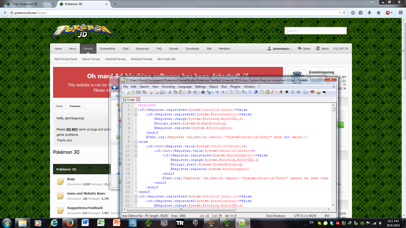406x228 pixels.
Task: Cut selection using the scissors icon
Action: tap(170, 92)
